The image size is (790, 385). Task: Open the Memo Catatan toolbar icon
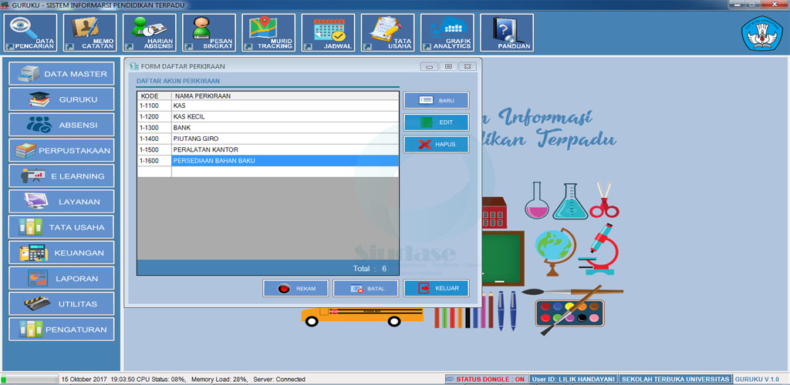[89, 33]
